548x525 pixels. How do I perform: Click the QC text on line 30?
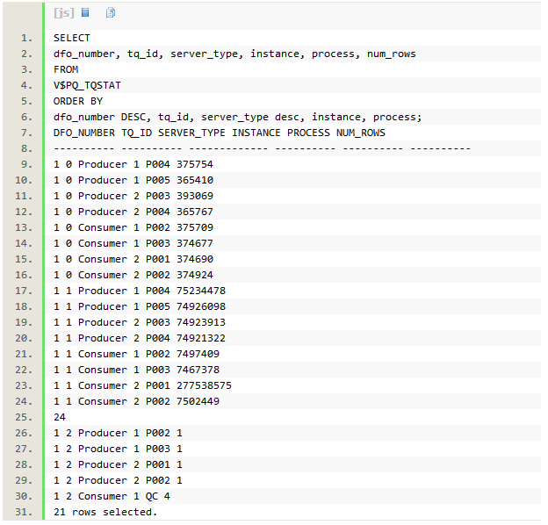click(x=152, y=496)
